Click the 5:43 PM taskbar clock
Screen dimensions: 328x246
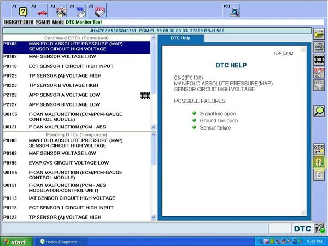click(x=314, y=242)
